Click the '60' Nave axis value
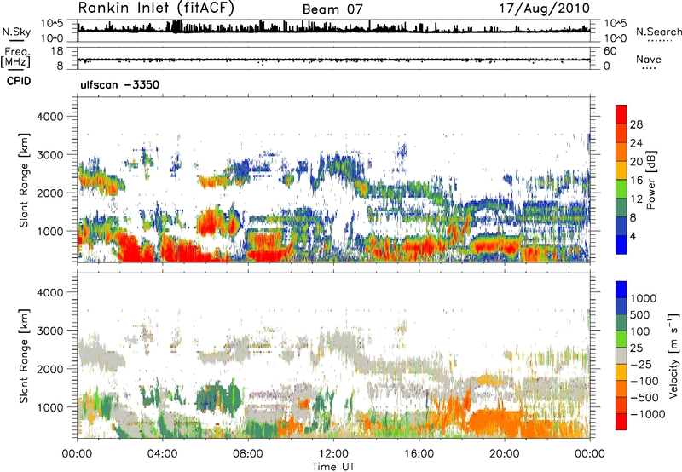The width and height of the screenshot is (682, 472). [x=610, y=51]
